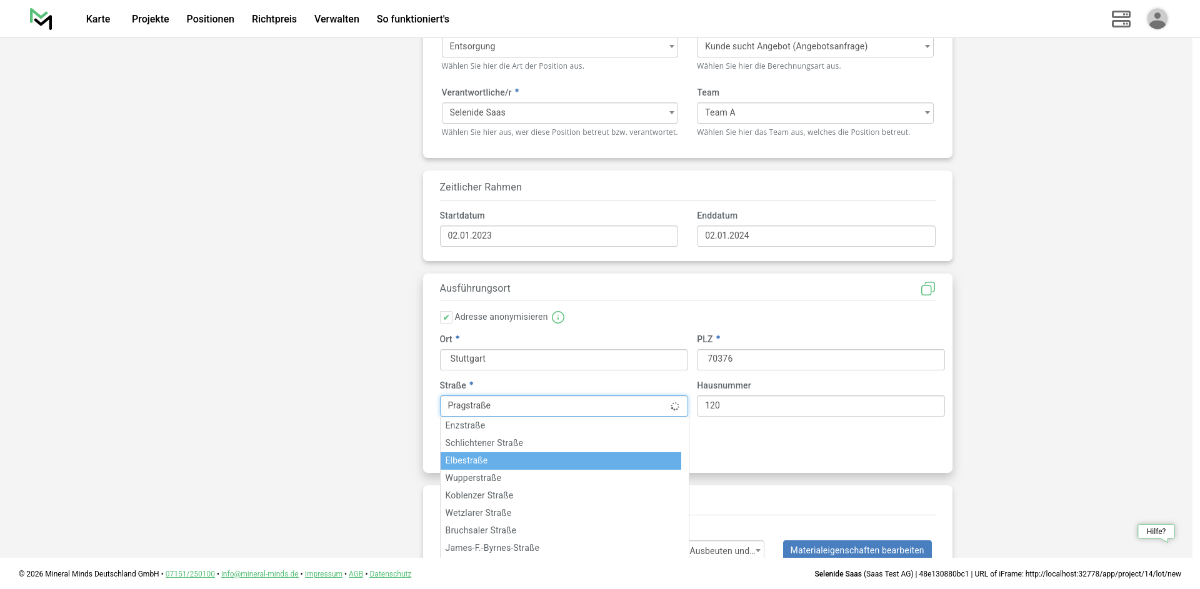Select Elbestraße from the street suggestions
This screenshot has height=589, width=1200.
tap(561, 461)
